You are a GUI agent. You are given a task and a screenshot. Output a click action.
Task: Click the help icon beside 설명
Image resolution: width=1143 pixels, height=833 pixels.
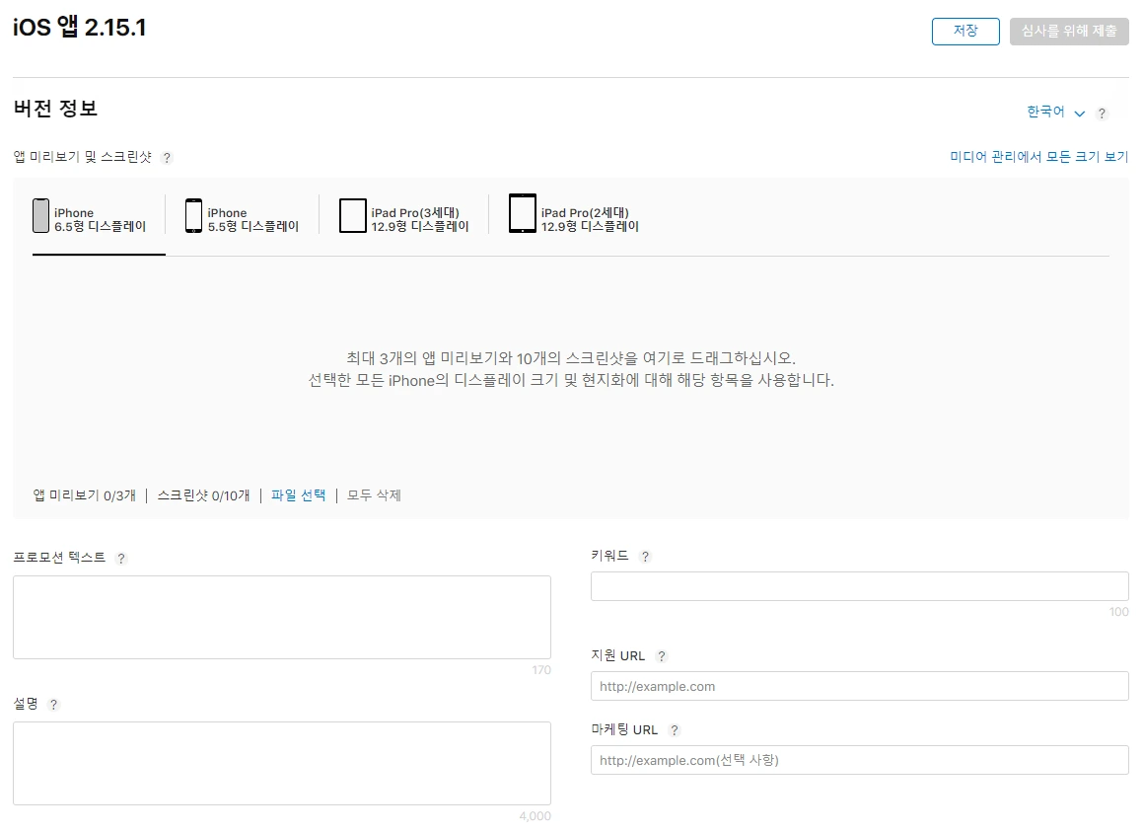[53, 705]
